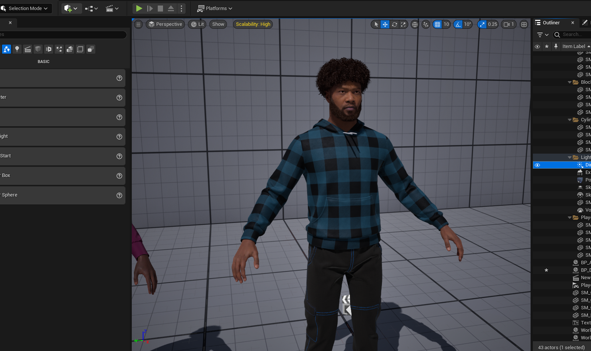
Task: Click Outliner pin column header
Action: pos(556,46)
